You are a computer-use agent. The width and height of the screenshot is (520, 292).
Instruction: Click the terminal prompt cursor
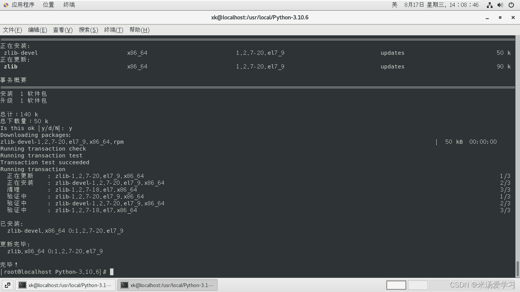tap(112, 272)
